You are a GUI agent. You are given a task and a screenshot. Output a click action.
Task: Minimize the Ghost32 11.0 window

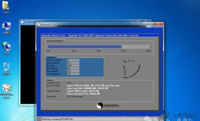tap(146, 24)
